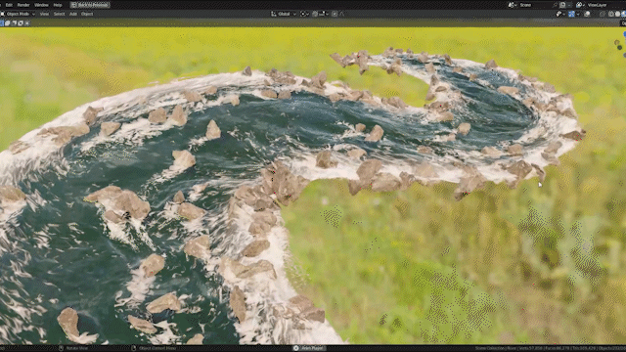Viewport: 626px width, 352px height.
Task: Select the third select-mode icon
Action: point(14,23)
